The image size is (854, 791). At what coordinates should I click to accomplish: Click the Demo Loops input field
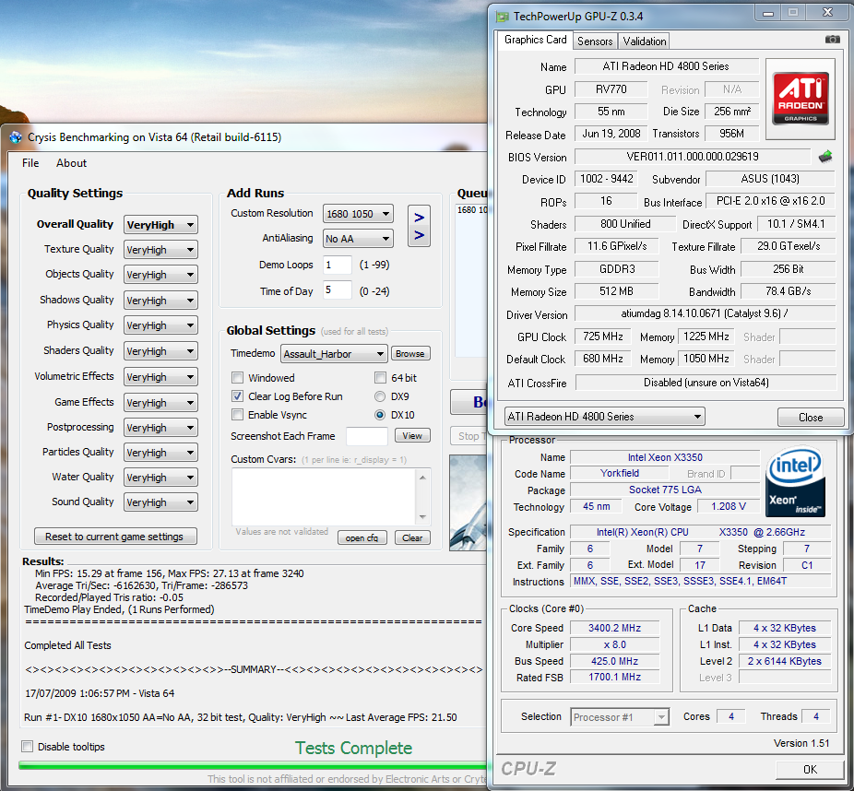click(337, 265)
